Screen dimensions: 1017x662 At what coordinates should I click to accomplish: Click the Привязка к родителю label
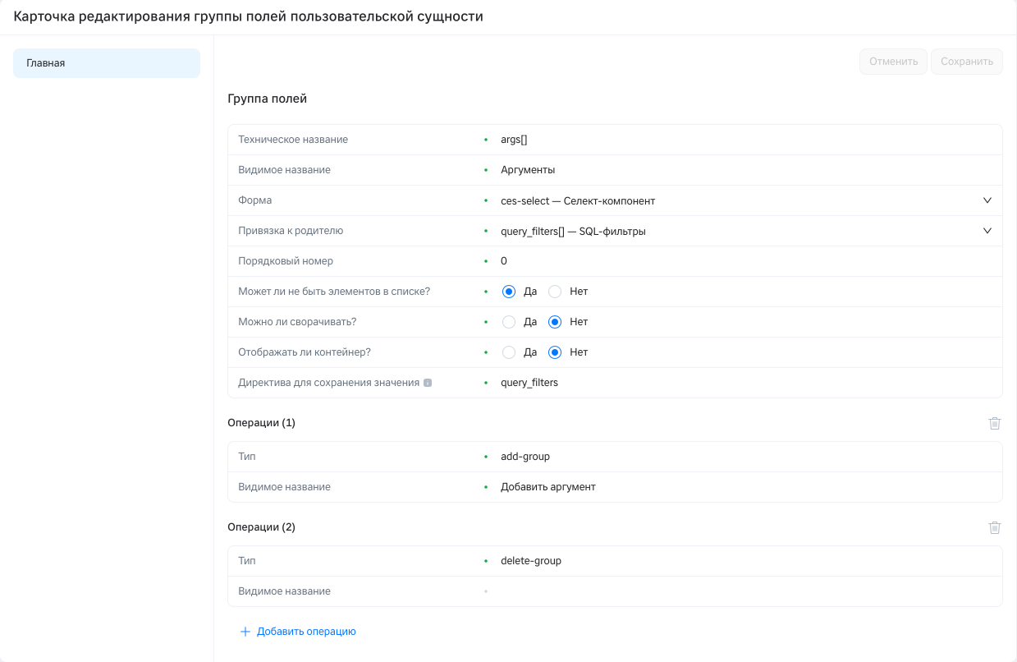click(x=291, y=231)
